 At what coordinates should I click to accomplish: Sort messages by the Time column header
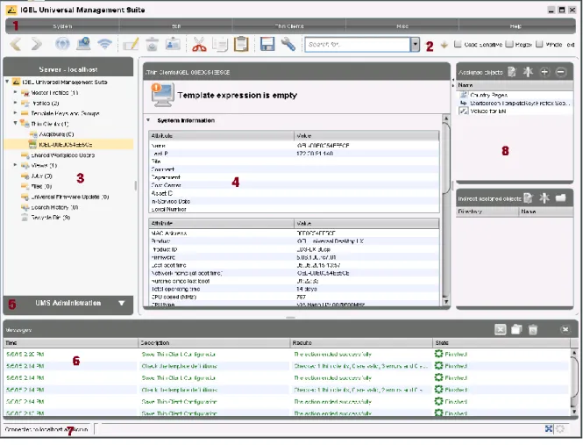[71, 342]
